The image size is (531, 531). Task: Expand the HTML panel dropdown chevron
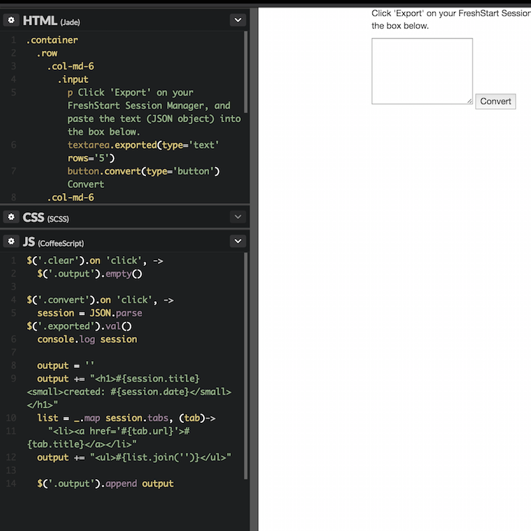pyautogui.click(x=238, y=21)
